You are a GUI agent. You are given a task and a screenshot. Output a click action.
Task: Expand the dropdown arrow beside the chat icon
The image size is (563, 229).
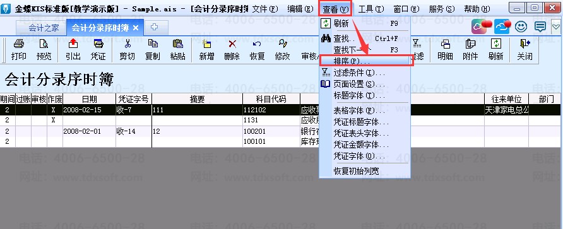556,27
